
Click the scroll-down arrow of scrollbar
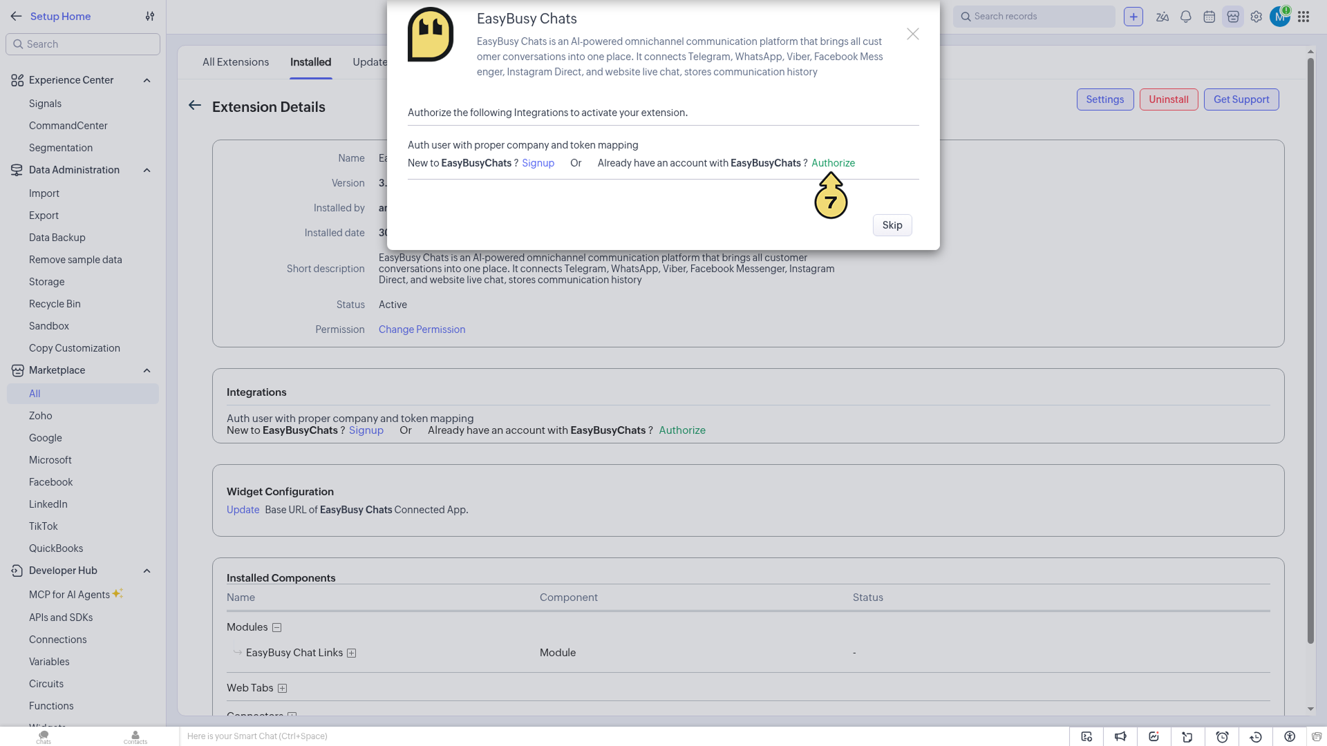(1310, 709)
